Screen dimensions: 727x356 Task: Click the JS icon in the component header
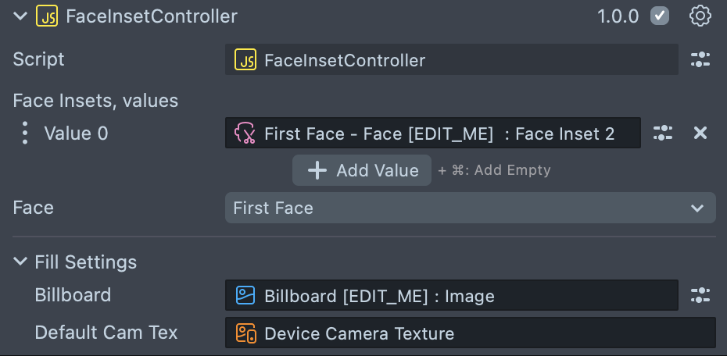[47, 16]
